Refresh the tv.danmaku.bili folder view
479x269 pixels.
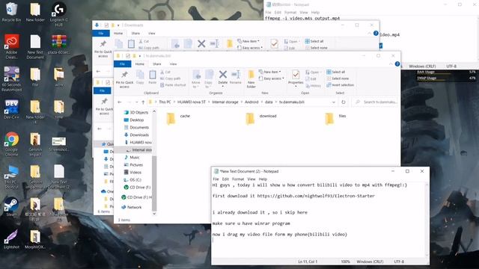(x=344, y=102)
